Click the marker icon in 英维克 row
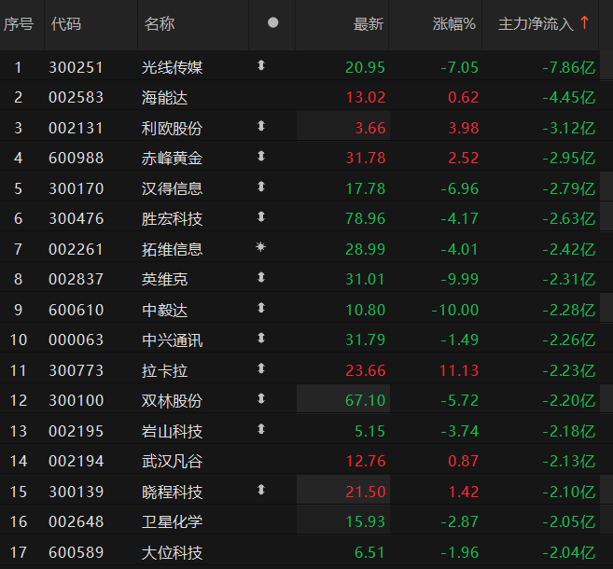 261,277
